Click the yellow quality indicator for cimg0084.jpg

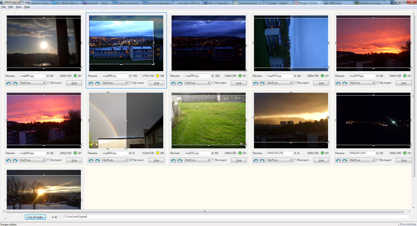tap(157, 153)
